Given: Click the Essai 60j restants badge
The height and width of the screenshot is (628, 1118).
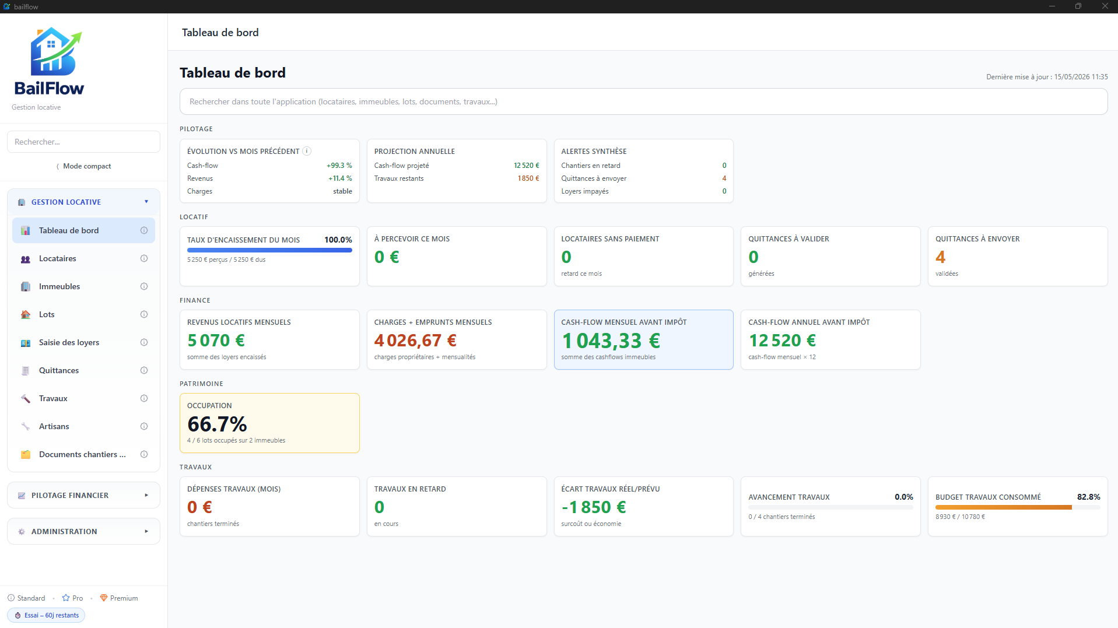Looking at the screenshot, I should (46, 615).
